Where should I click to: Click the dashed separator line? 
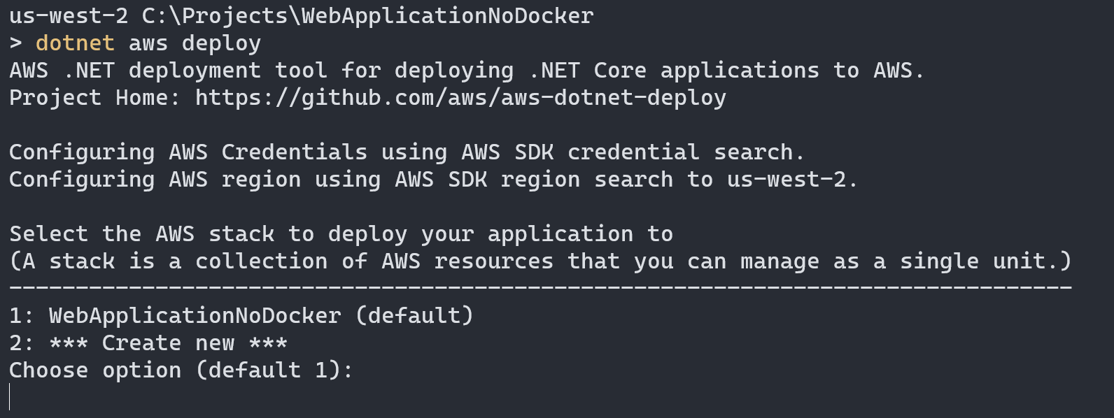[x=540, y=287]
